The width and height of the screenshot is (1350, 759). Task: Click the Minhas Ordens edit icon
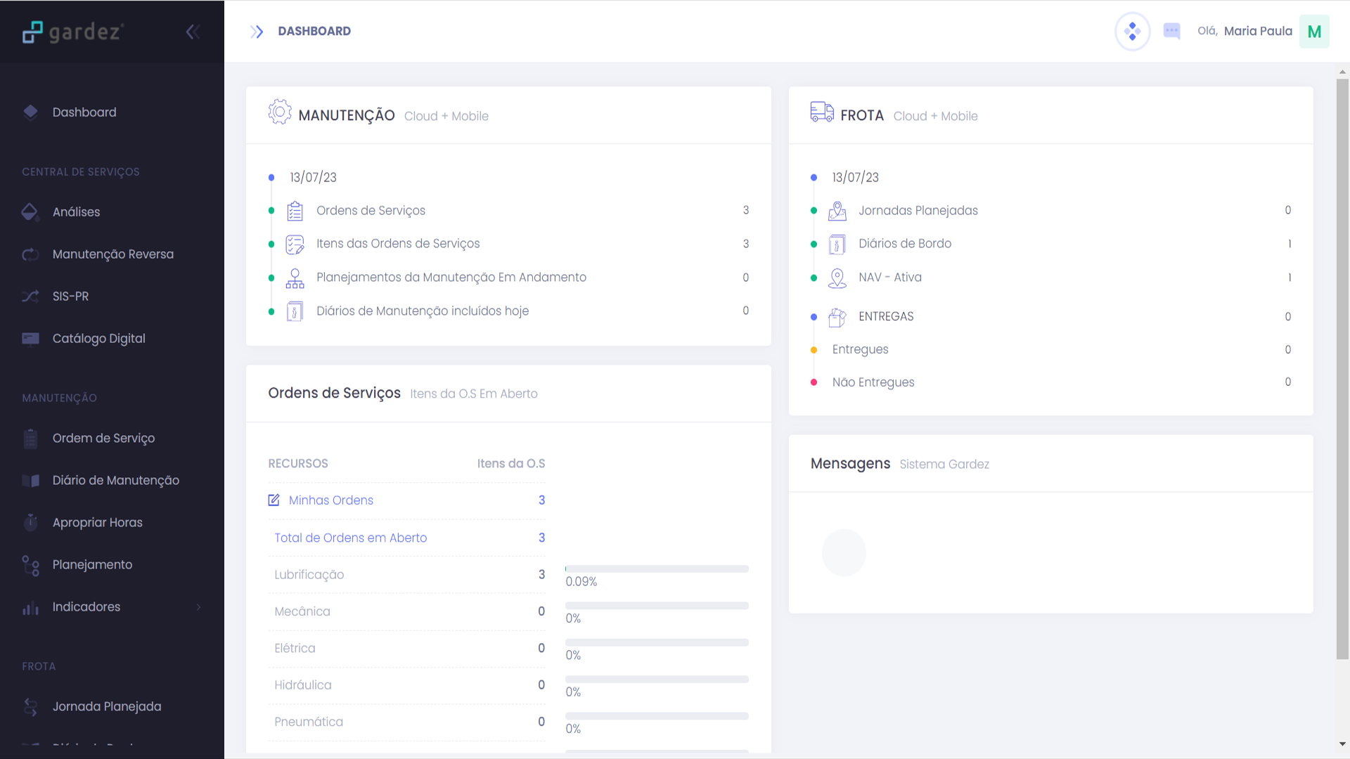[274, 500]
